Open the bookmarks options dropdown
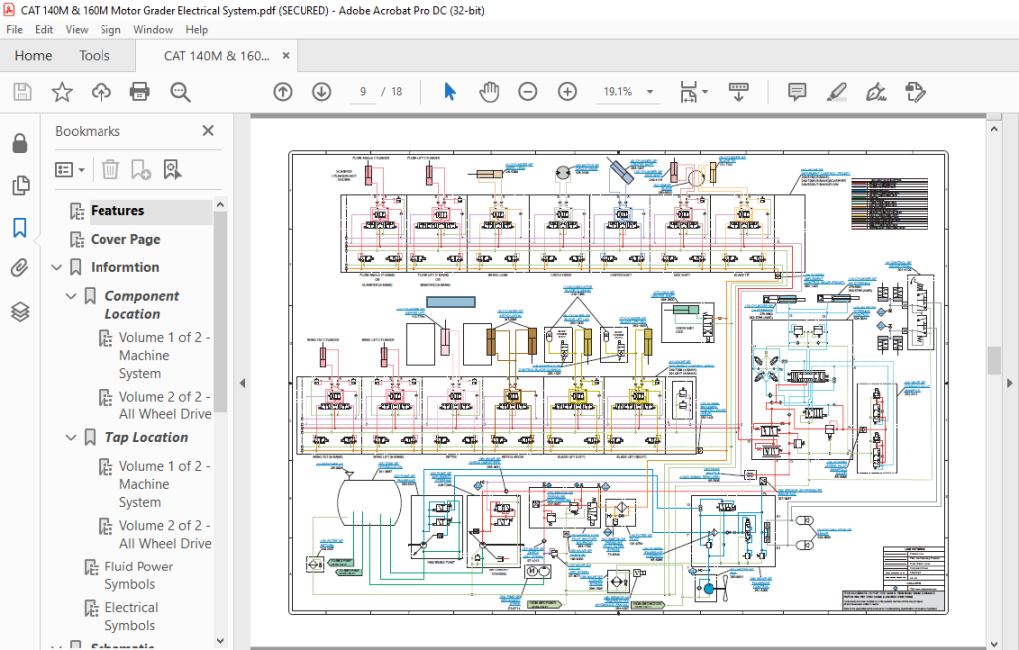The height and width of the screenshot is (650, 1019). click(70, 170)
